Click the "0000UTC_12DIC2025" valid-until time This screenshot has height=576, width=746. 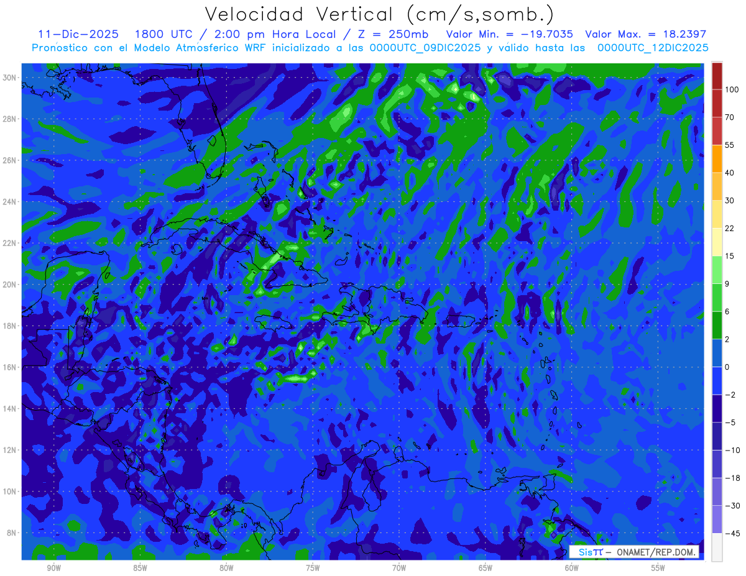pyautogui.click(x=652, y=48)
